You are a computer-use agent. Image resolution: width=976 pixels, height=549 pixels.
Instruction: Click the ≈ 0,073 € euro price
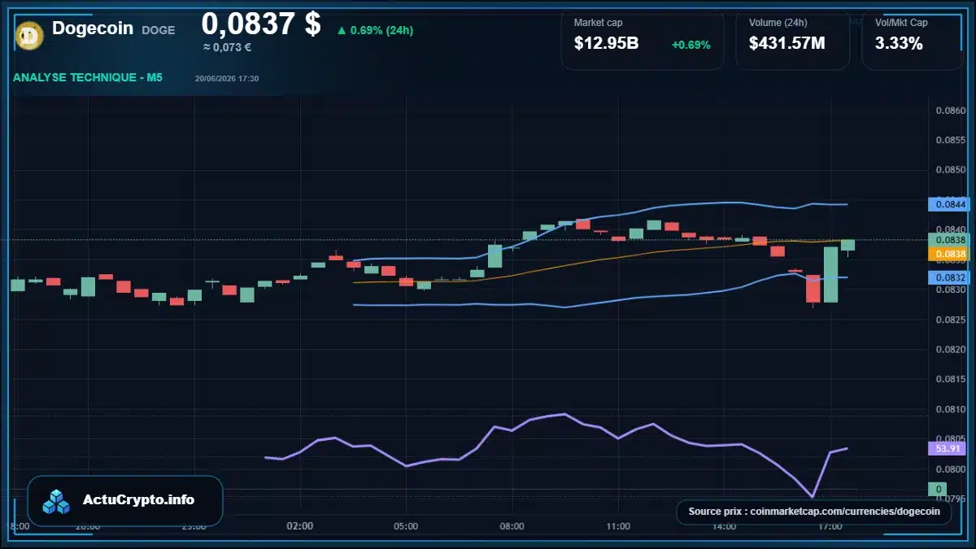[227, 47]
